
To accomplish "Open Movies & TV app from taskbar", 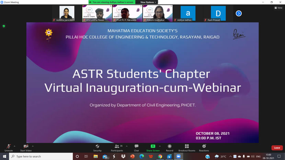I will [x=169, y=156].
